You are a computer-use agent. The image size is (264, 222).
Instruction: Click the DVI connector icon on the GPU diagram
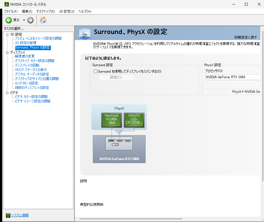pos(115,144)
